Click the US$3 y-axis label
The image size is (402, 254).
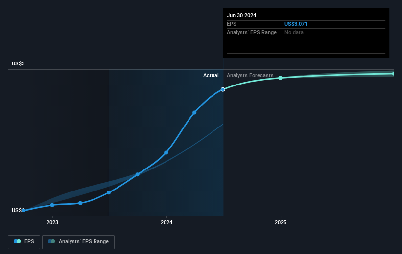(x=18, y=63)
